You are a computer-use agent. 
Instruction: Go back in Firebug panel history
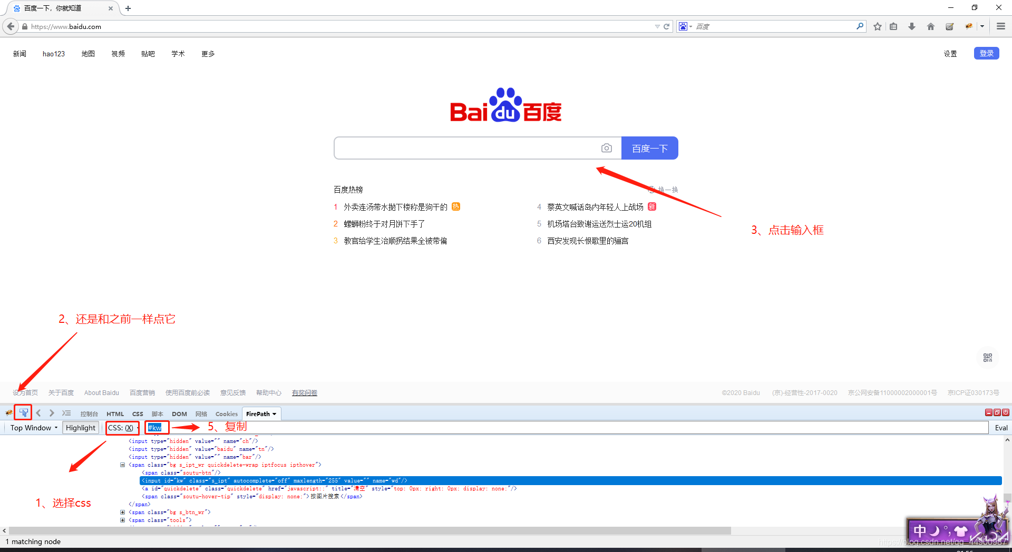(x=38, y=413)
